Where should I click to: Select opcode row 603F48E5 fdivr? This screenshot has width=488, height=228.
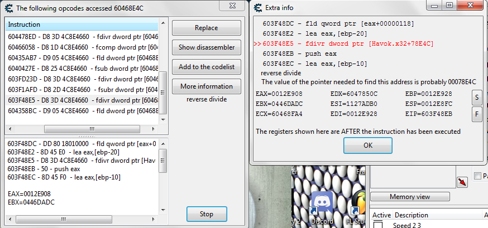[x=82, y=100]
